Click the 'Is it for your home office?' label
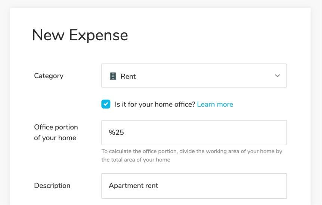This screenshot has height=205, width=322. 155,104
